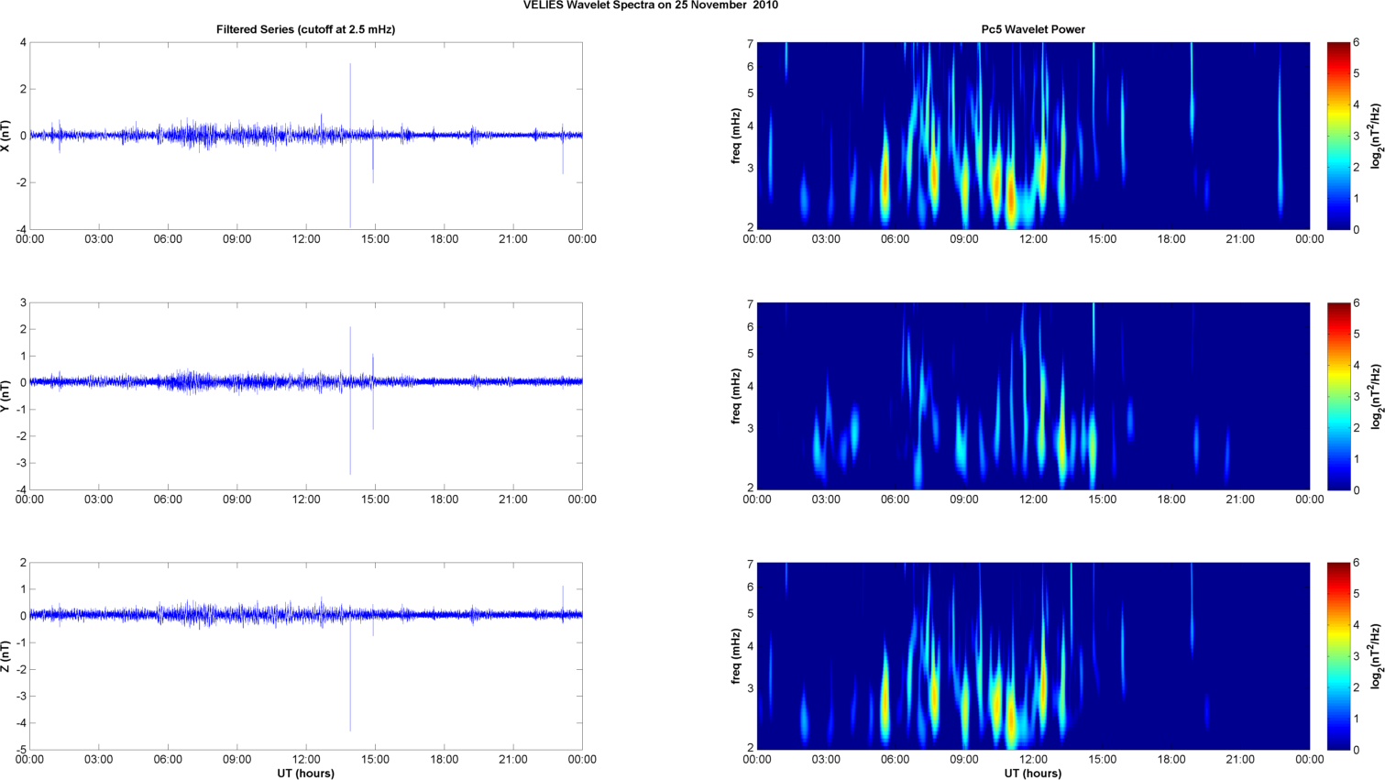Click the red power peak in the top wavelet plot
Image resolution: width=1385 pixels, height=780 pixels.
(x=1010, y=200)
